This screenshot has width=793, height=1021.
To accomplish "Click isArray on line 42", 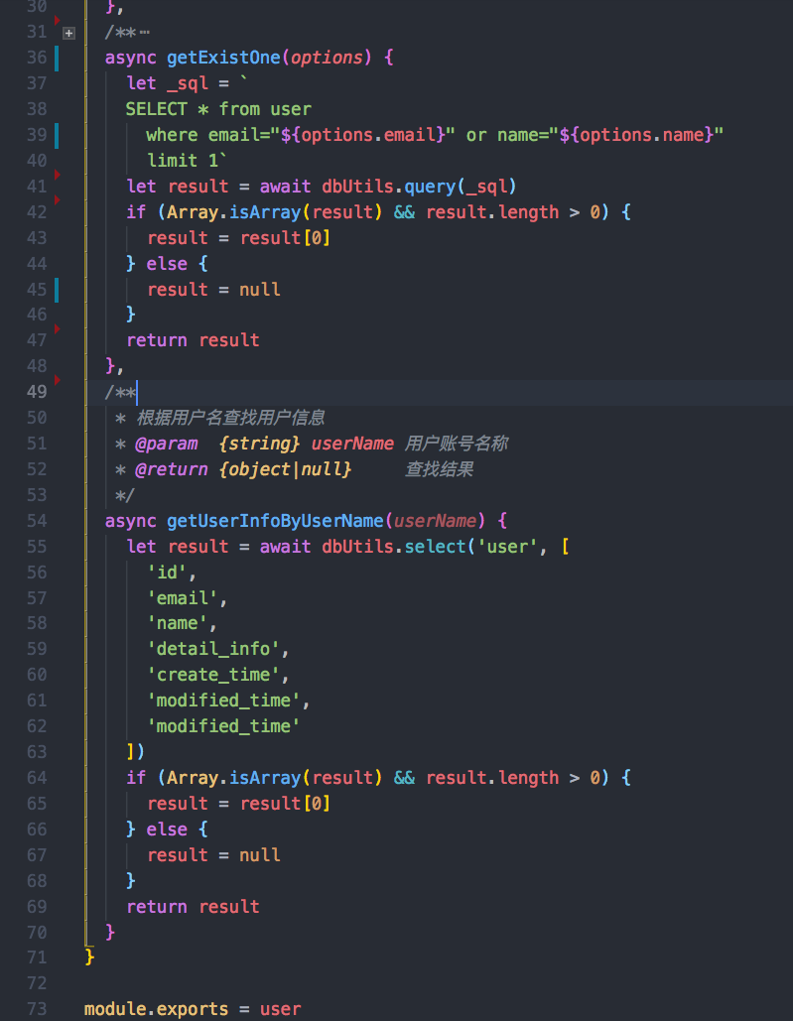I will (x=265, y=212).
